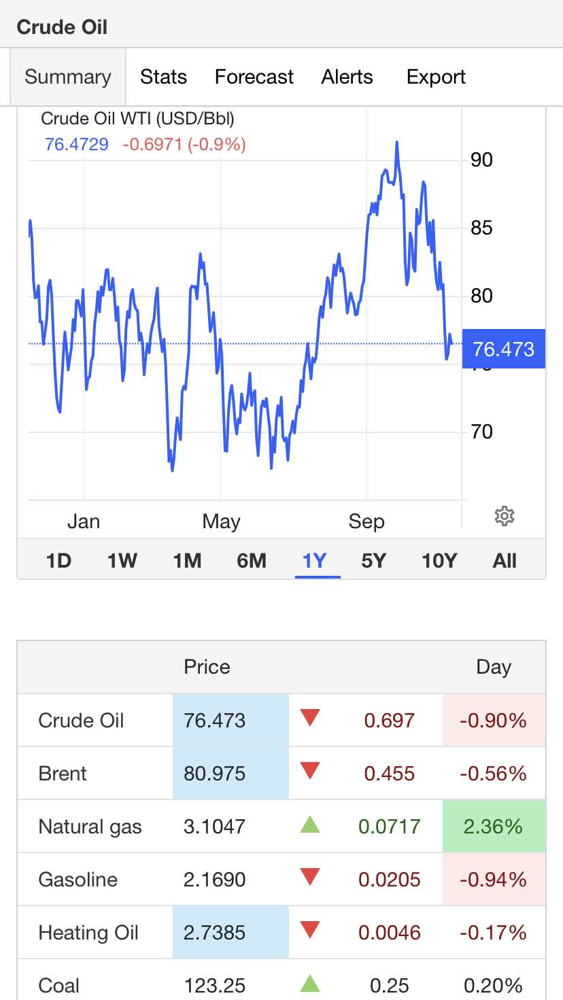
Task: Click Heating Oil price 2.7385
Action: pos(215,933)
